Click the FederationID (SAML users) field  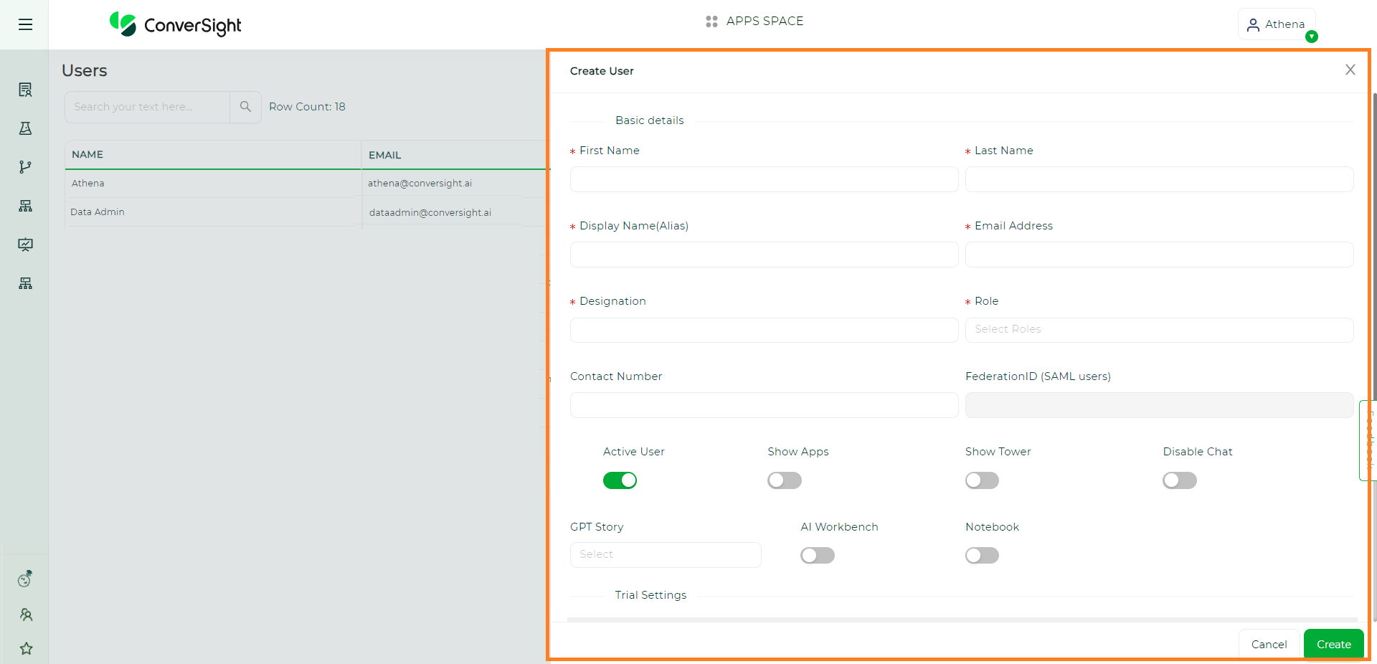point(1159,405)
